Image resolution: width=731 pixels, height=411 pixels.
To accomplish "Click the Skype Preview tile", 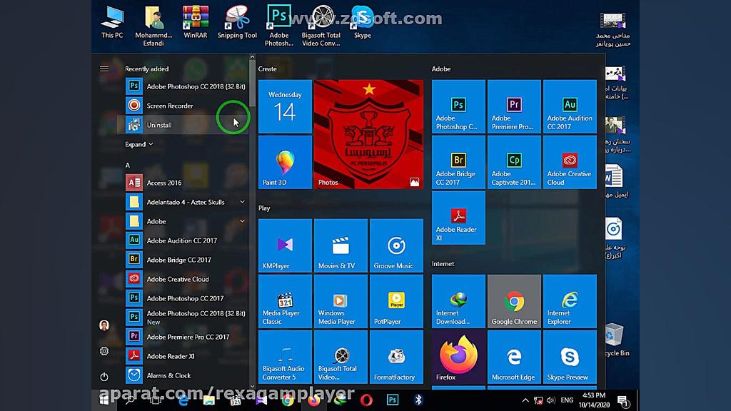I will click(570, 357).
